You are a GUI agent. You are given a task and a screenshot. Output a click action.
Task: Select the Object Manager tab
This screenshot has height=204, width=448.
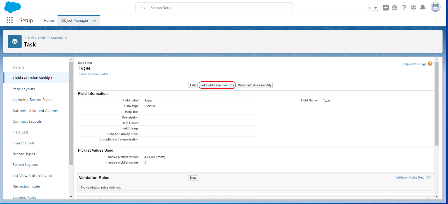75,20
